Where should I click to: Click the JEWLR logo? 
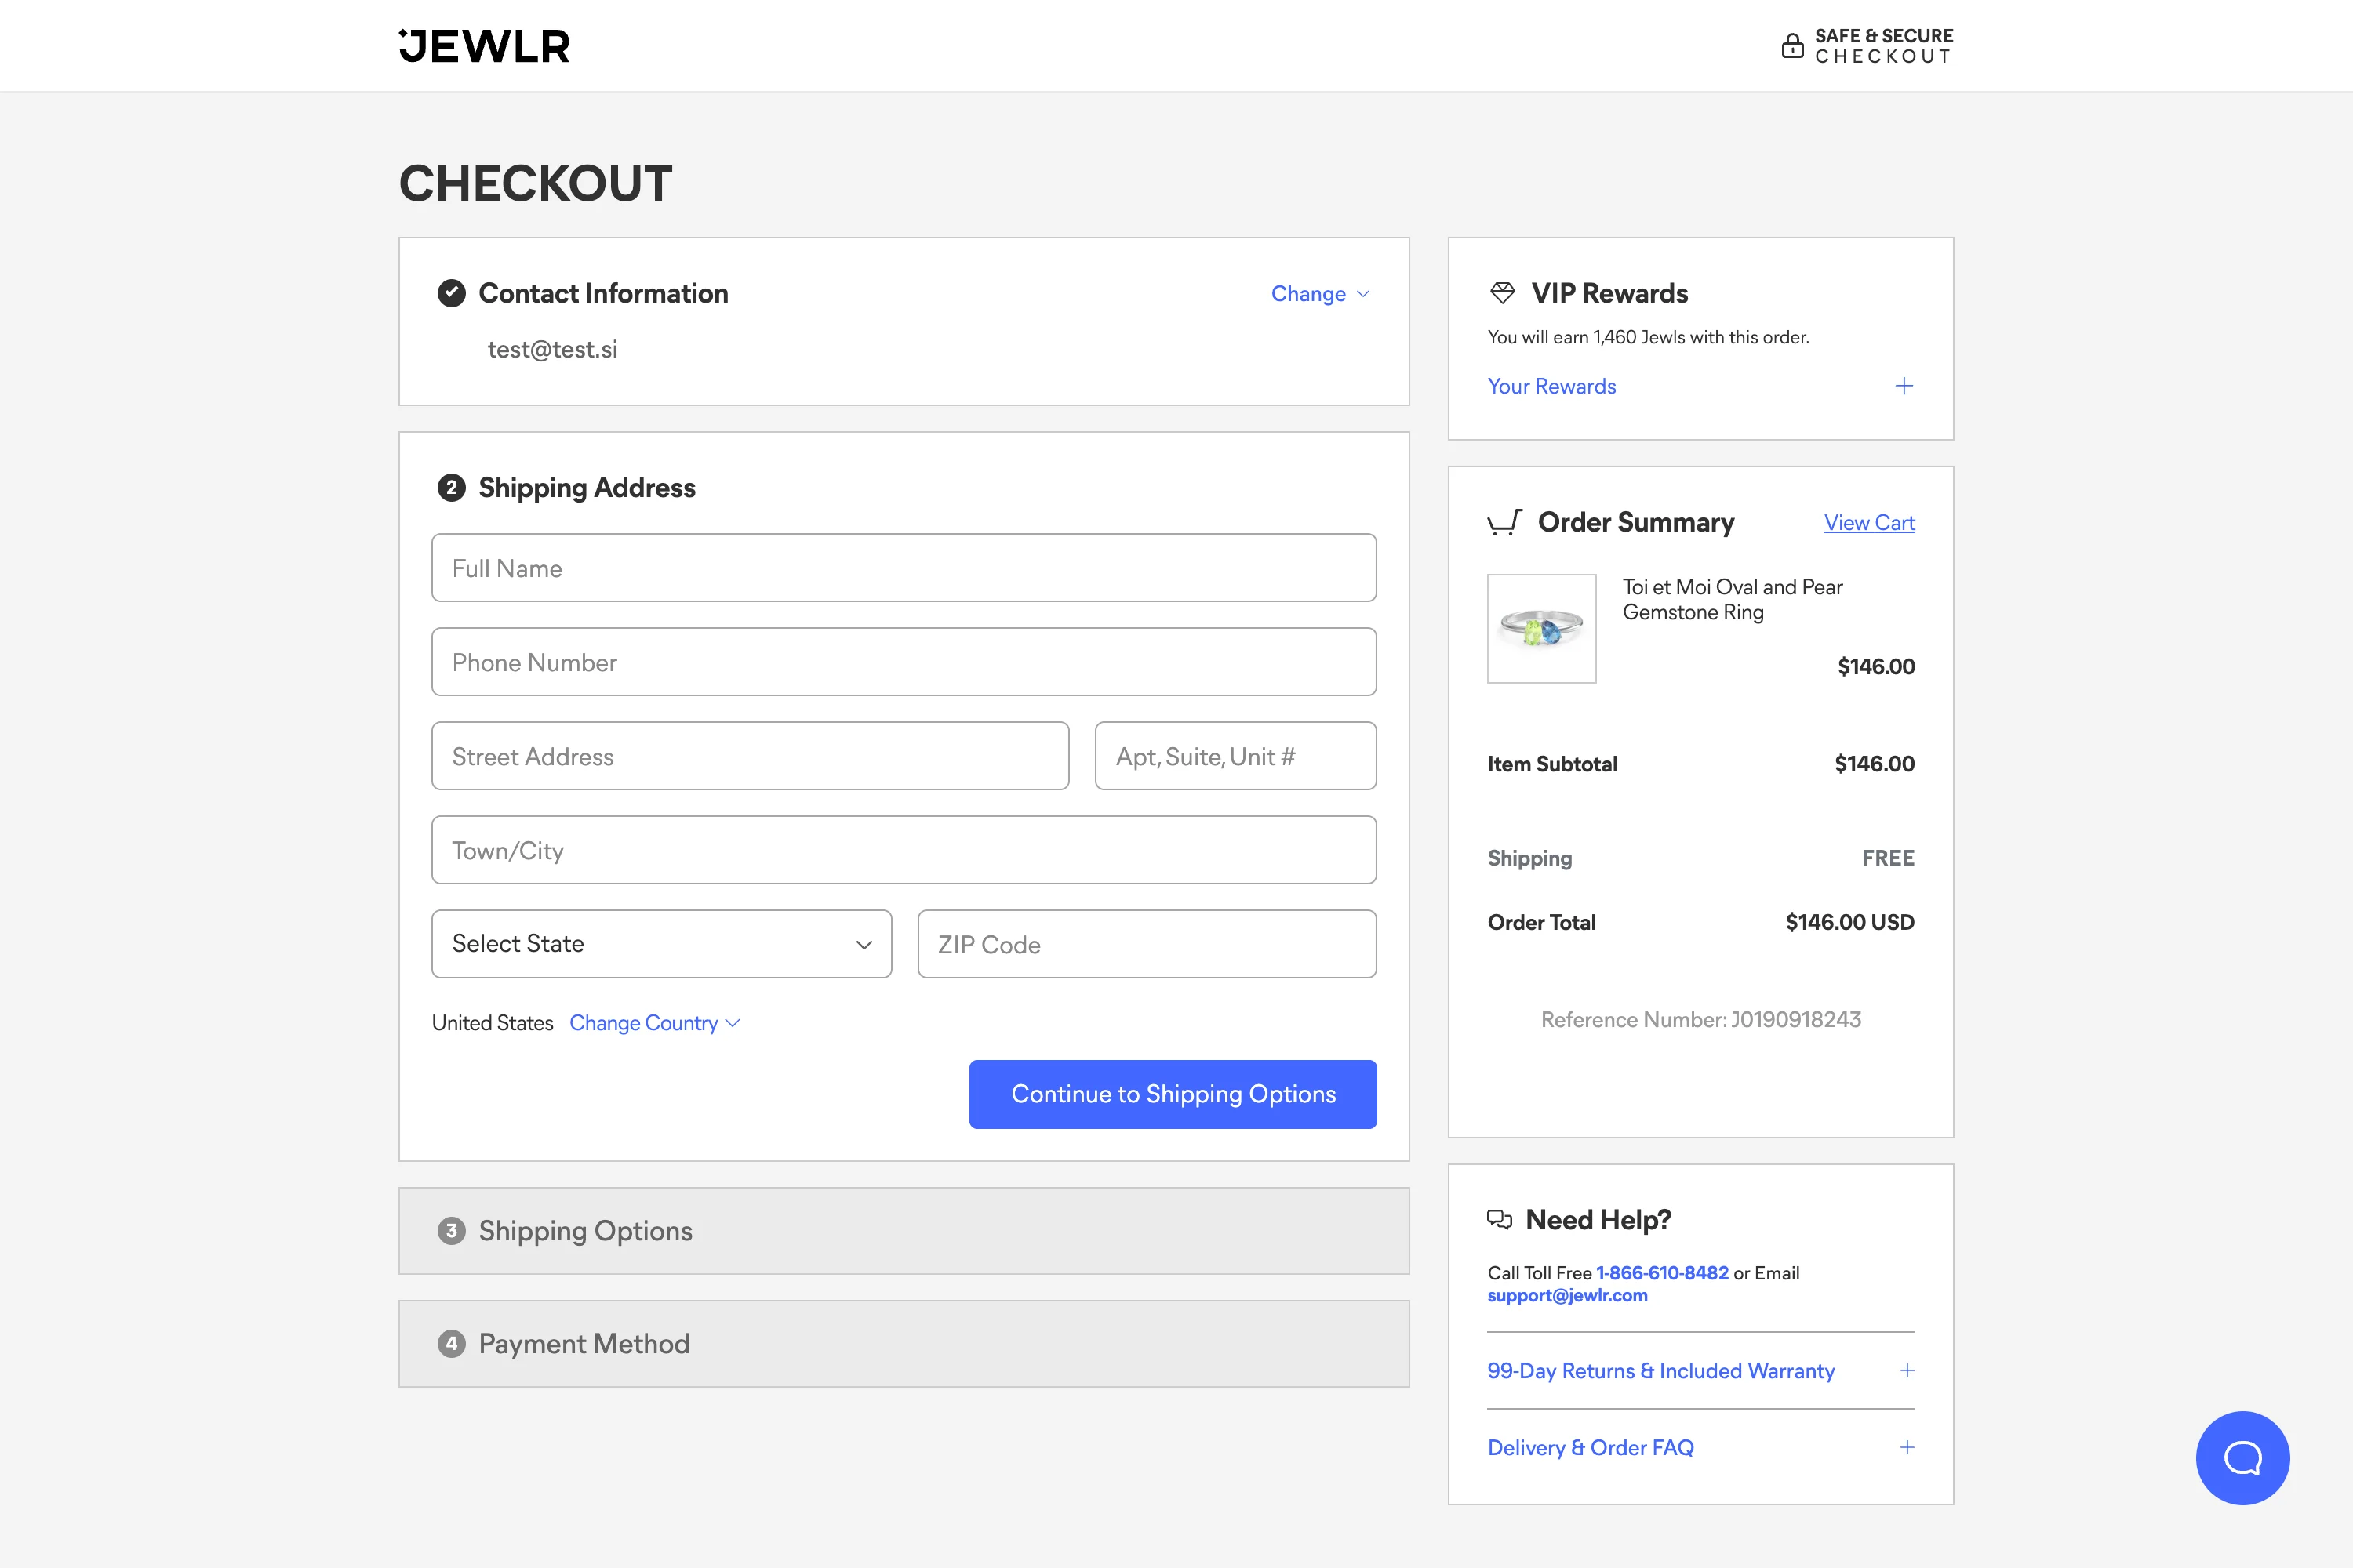click(484, 46)
